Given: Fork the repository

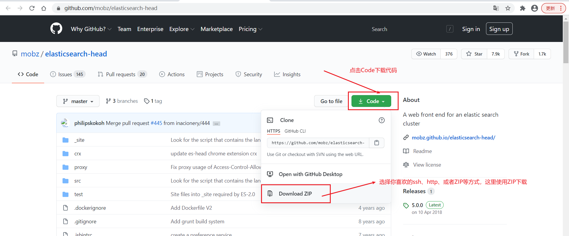Looking at the screenshot, I should click(521, 54).
